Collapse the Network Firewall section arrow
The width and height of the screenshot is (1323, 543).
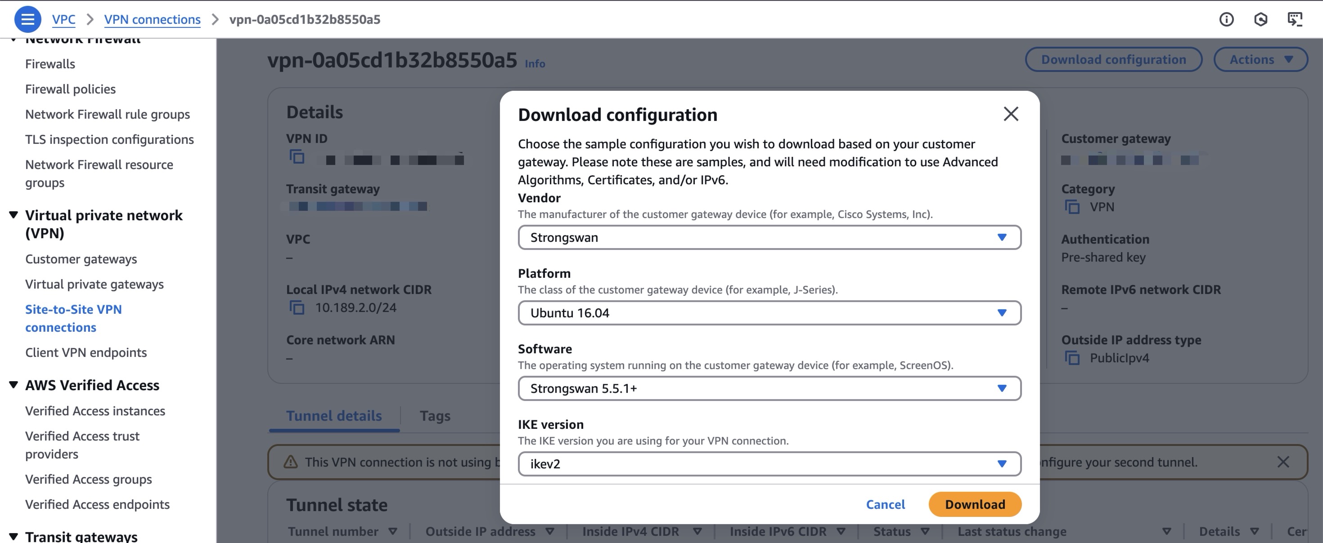14,40
